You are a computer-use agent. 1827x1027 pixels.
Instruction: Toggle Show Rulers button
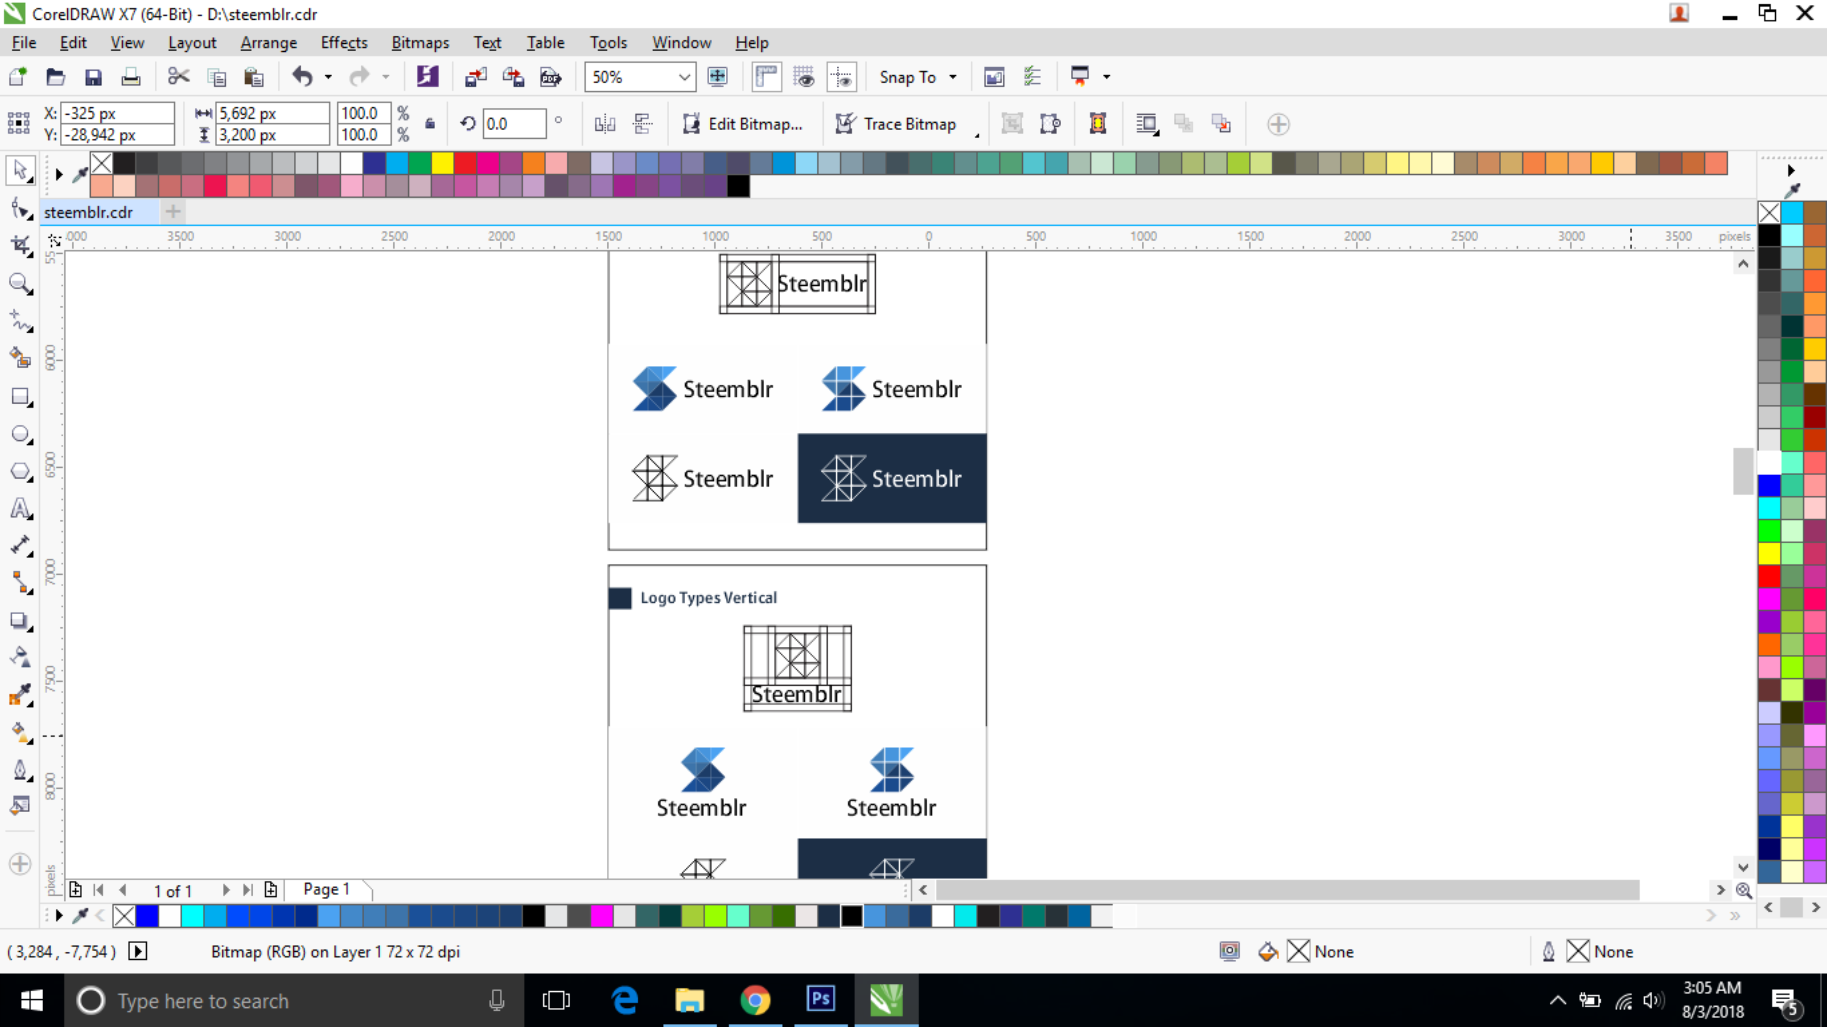pyautogui.click(x=767, y=77)
